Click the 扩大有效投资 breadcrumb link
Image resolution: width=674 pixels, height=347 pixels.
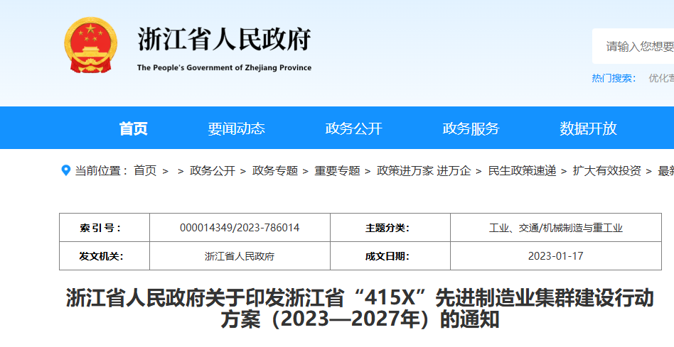[x=607, y=171]
